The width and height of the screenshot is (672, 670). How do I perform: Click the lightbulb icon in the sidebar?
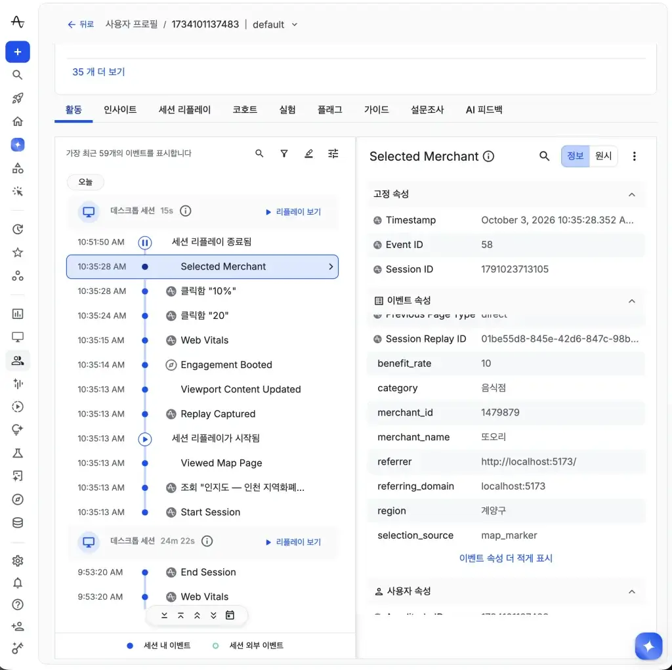18,430
